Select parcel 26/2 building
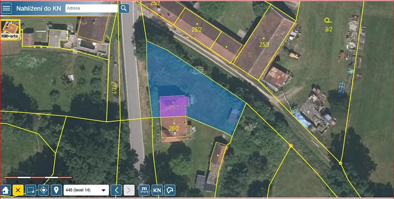Image resolution: width=394 pixels, height=199 pixels. coord(174,129)
